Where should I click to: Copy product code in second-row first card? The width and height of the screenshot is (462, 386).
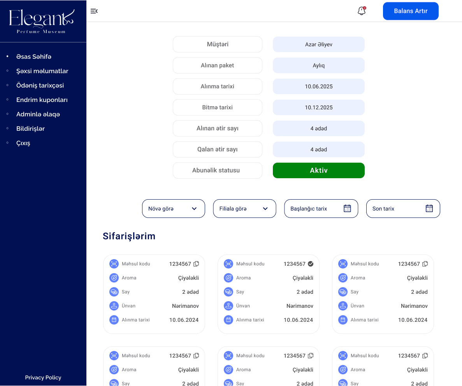tap(196, 356)
